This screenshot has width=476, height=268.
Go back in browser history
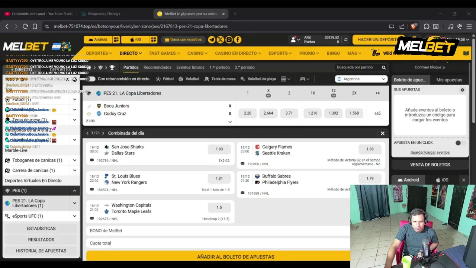(7, 26)
